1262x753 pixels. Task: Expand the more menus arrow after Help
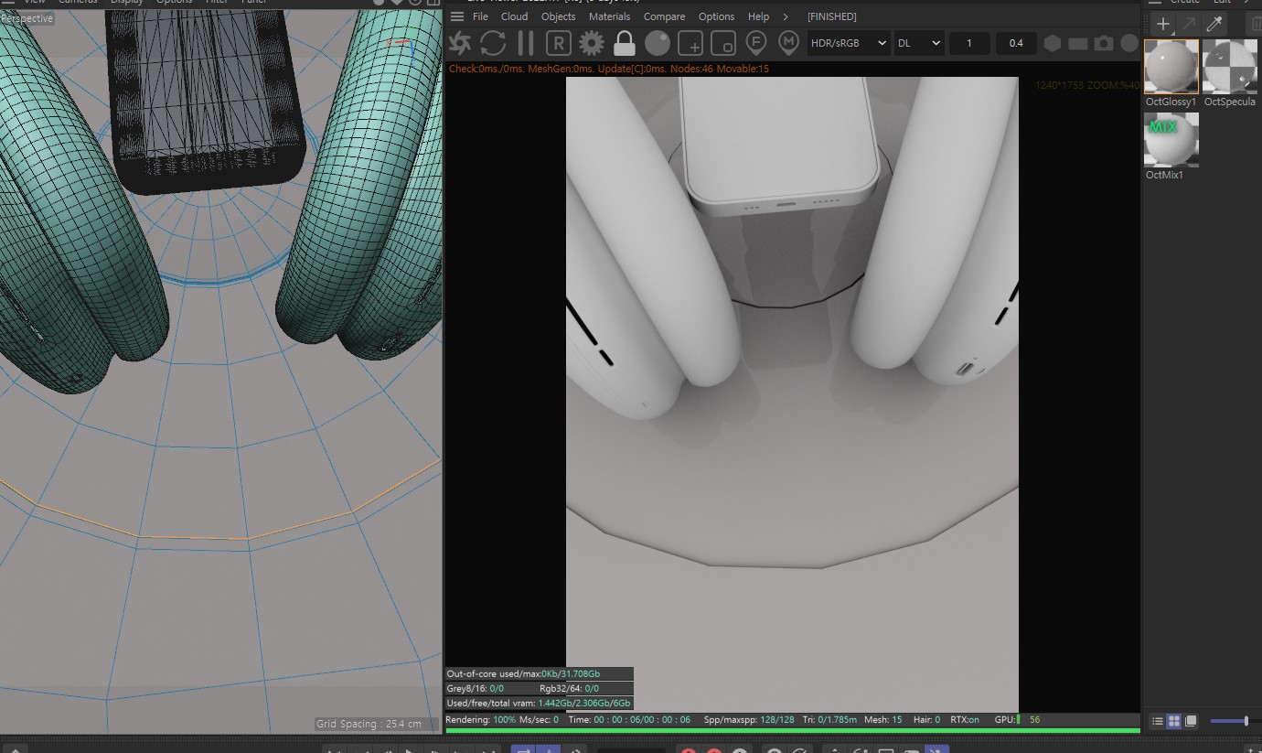786,16
